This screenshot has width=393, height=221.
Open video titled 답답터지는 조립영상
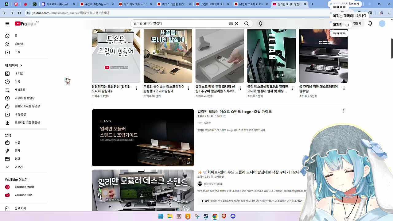tap(111, 89)
